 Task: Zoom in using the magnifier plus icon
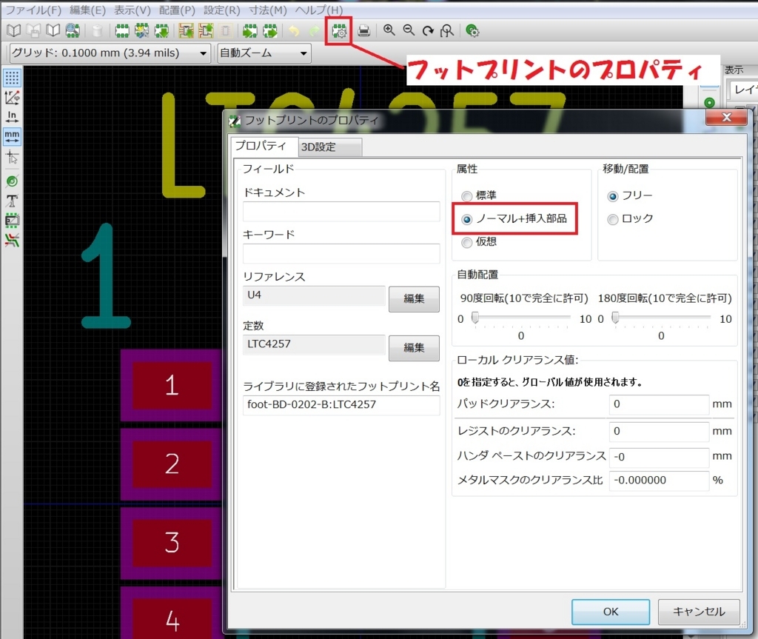pyautogui.click(x=389, y=31)
